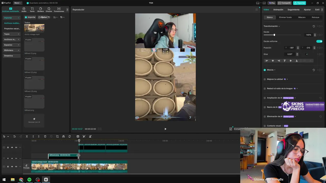Add keyframe diamond for Escala
The image size is (326, 183).
[x=320, y=35]
